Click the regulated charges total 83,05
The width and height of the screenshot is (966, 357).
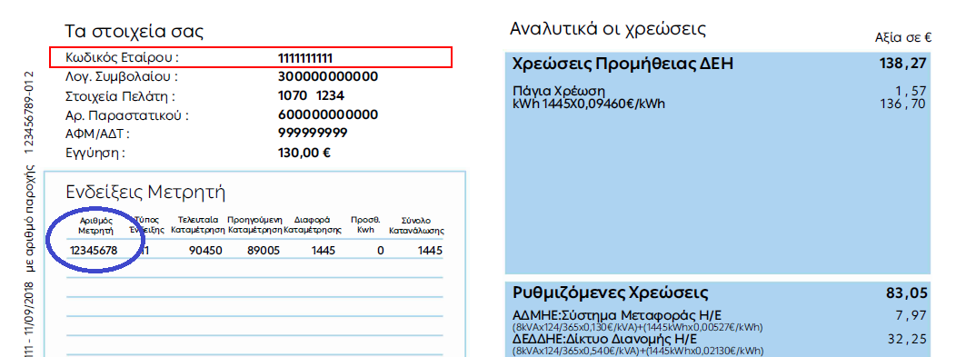pos(906,293)
